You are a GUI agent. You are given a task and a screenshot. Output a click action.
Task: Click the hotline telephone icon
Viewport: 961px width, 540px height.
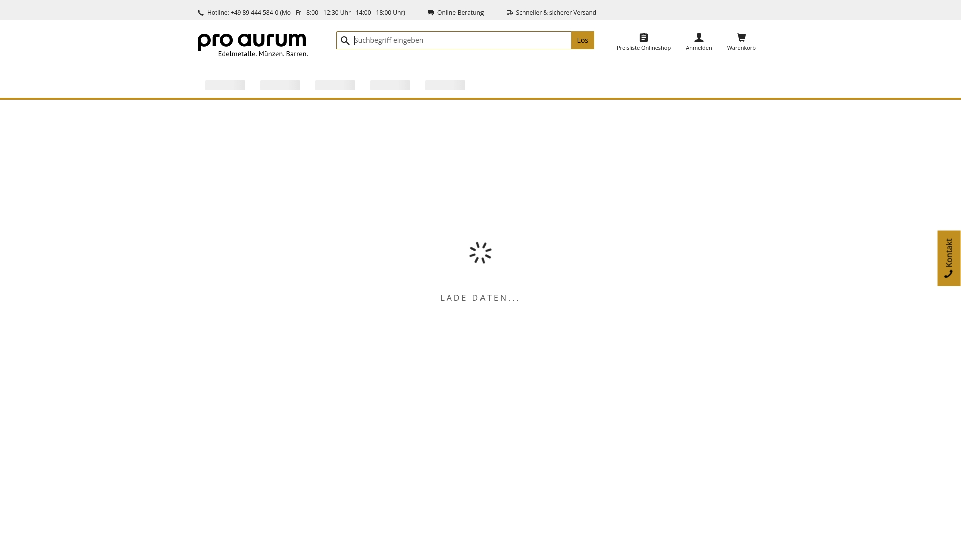(200, 12)
